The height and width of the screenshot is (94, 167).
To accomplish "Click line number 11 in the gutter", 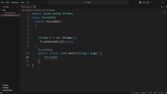I will [27, 57].
